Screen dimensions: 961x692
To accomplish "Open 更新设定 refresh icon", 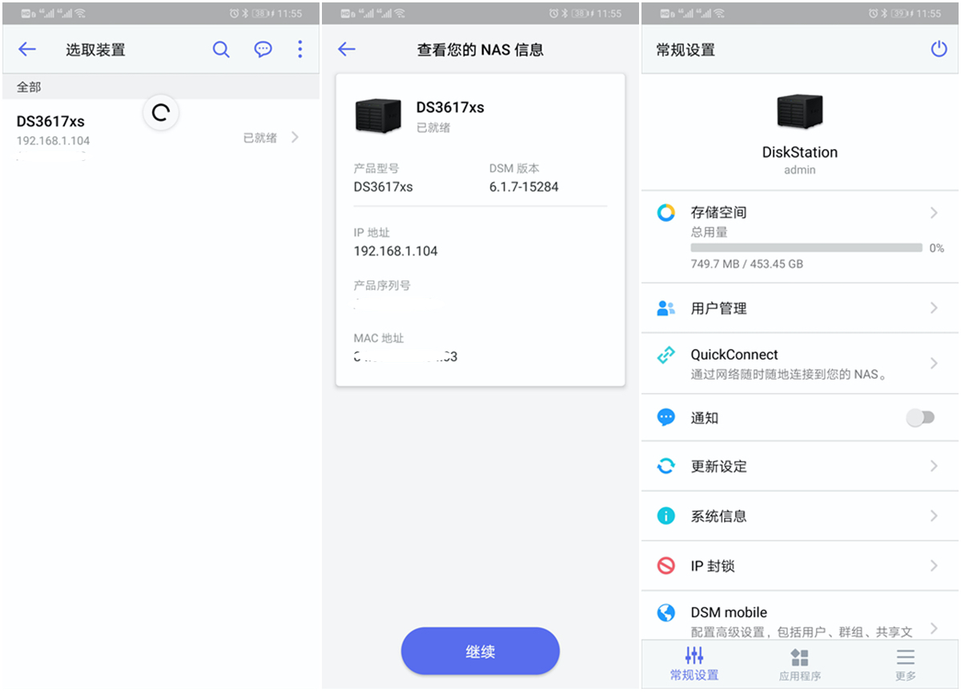I will [x=666, y=466].
